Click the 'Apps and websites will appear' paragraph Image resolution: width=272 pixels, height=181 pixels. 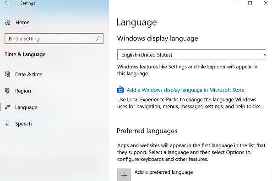[x=191, y=152]
